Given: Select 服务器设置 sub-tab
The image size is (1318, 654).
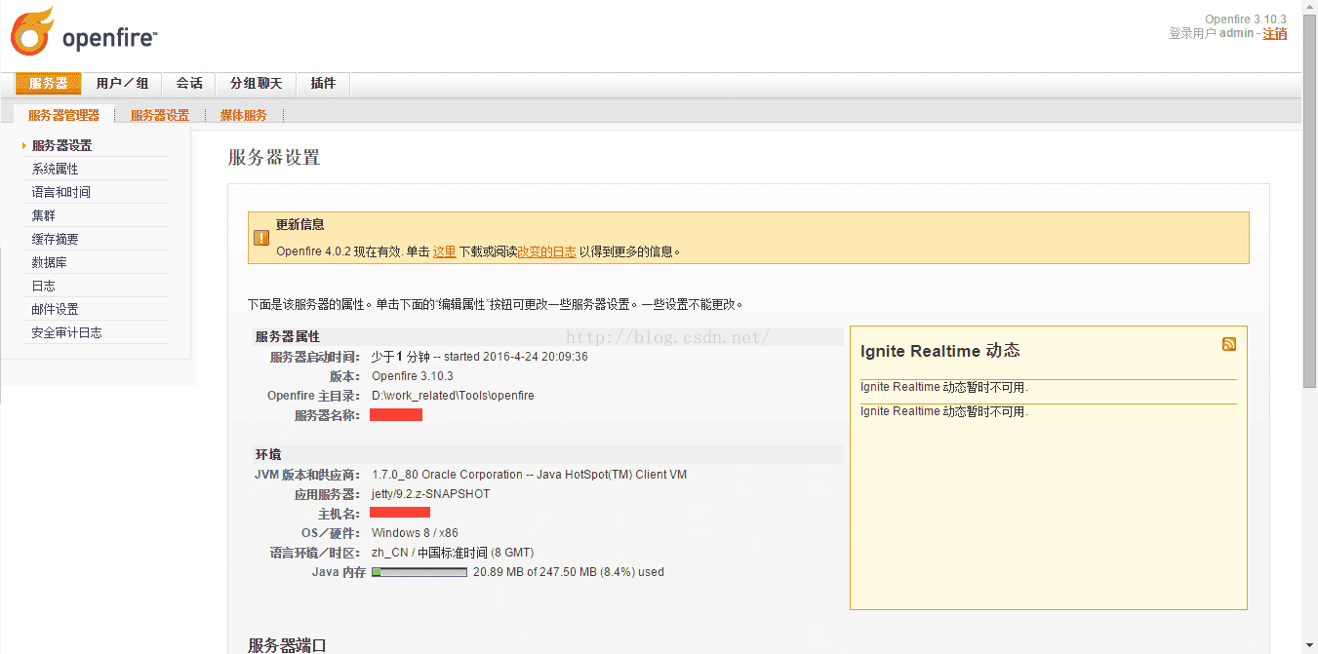Looking at the screenshot, I should pyautogui.click(x=160, y=115).
